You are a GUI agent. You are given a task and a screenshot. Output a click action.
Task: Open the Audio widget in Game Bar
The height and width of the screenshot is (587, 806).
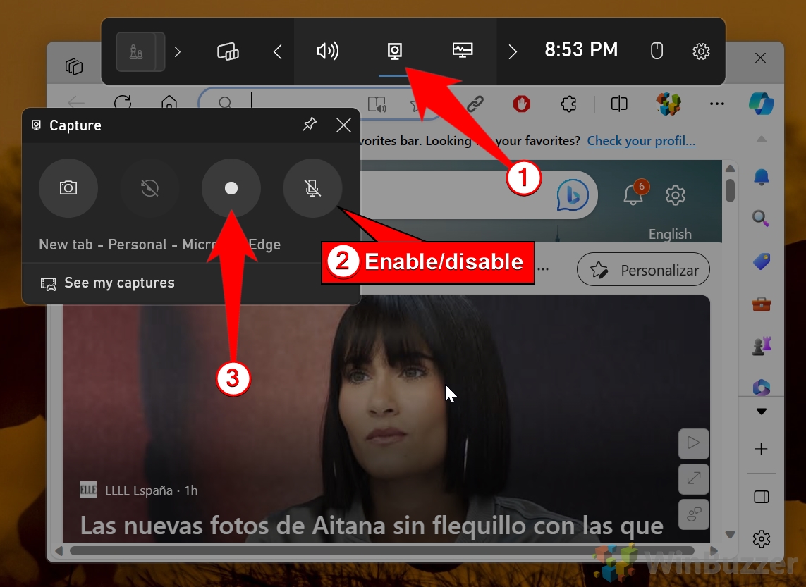pos(327,51)
